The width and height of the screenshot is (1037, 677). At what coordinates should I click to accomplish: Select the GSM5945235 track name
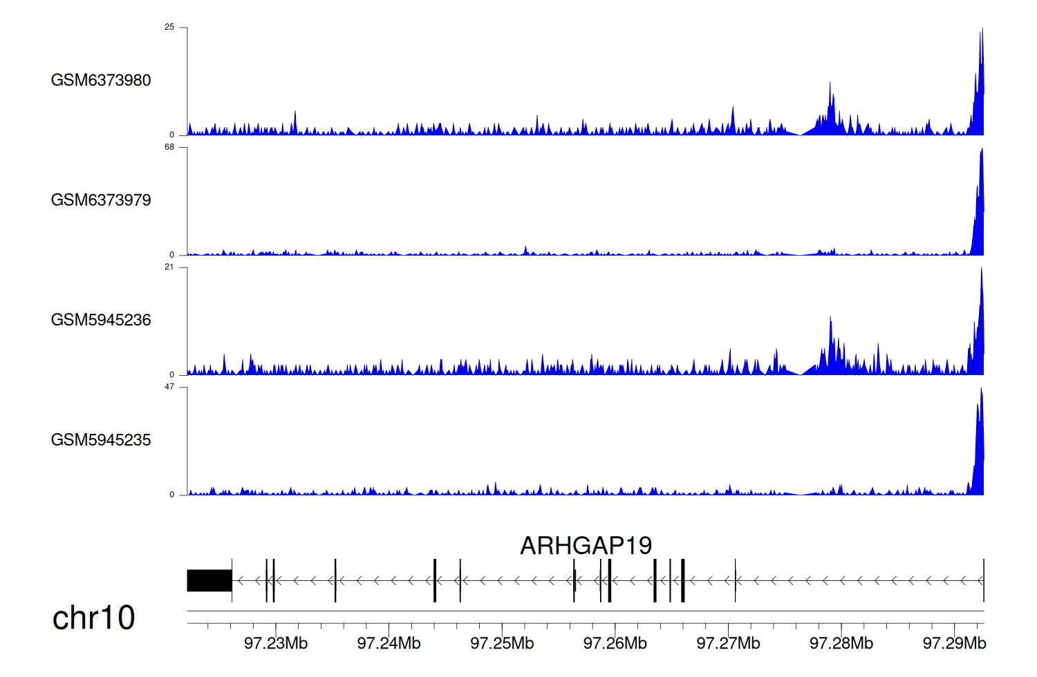101,440
